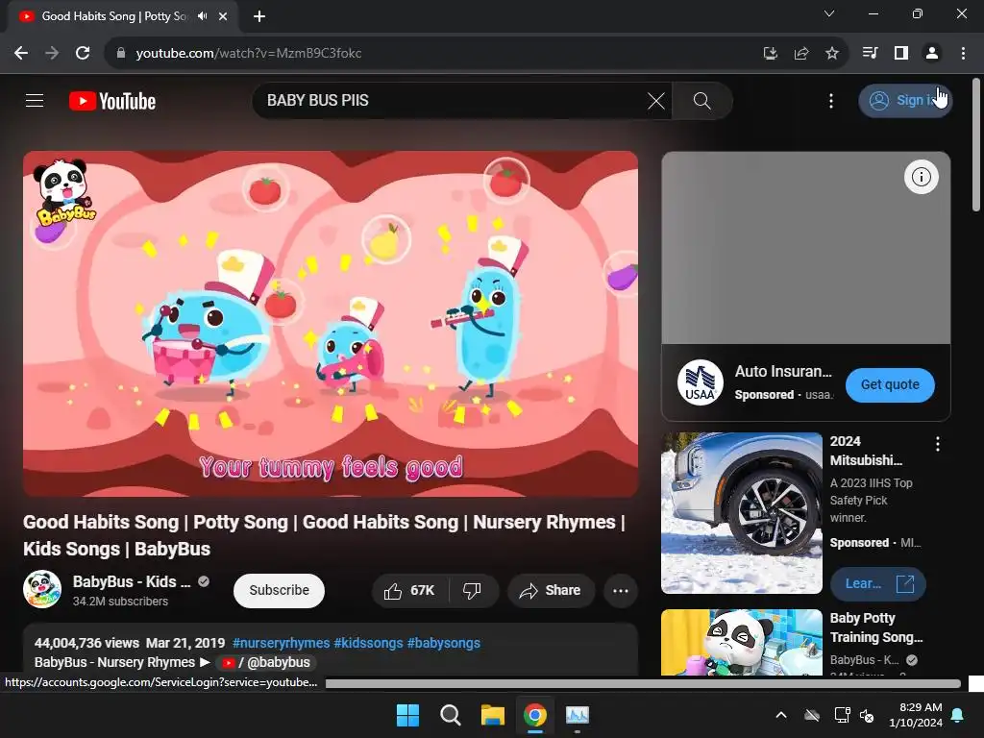Like the video (67K)
984x738 pixels.
pyautogui.click(x=410, y=591)
